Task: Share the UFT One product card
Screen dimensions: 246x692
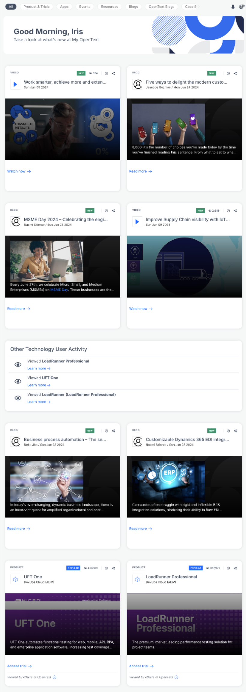Action: [x=113, y=568]
